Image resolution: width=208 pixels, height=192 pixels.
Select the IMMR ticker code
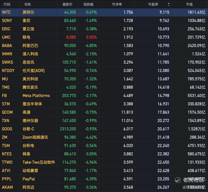7,54
